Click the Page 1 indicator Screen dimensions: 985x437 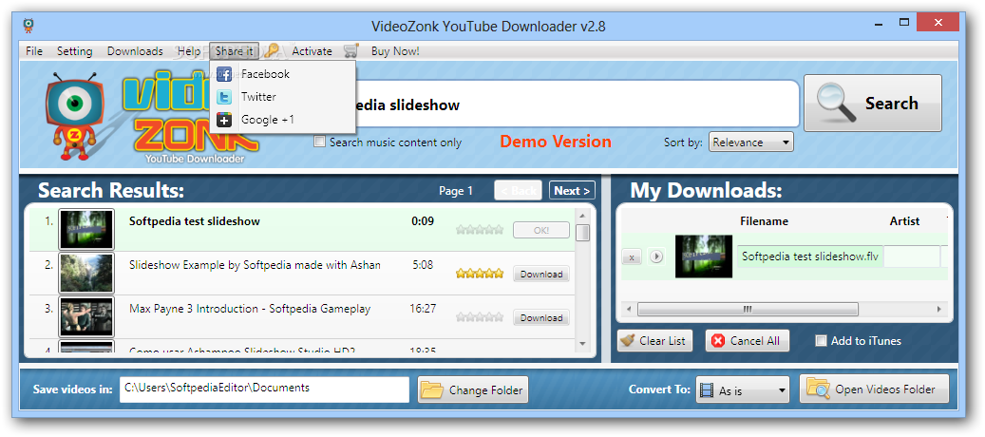(x=456, y=191)
